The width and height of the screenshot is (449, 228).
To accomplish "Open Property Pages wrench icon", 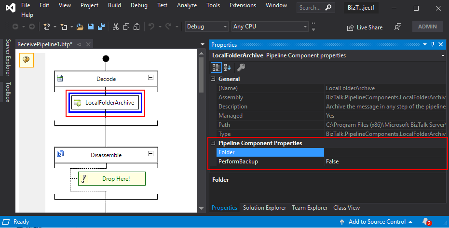I will tap(241, 67).
